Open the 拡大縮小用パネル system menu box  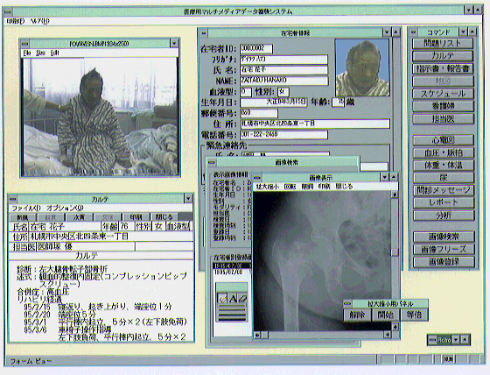pos(347,304)
